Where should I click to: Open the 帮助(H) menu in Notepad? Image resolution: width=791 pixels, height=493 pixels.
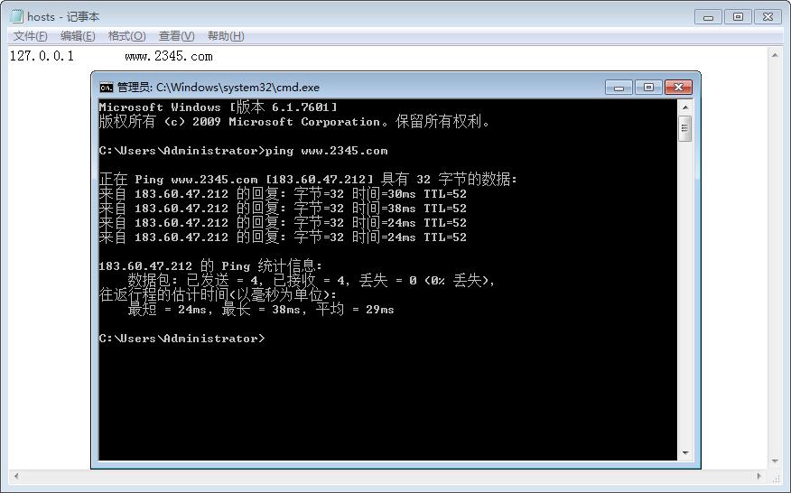(x=226, y=36)
